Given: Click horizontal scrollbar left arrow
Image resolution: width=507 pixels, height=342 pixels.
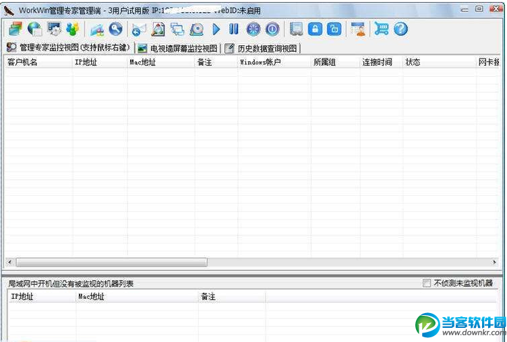Looking at the screenshot, I should 9,262.
